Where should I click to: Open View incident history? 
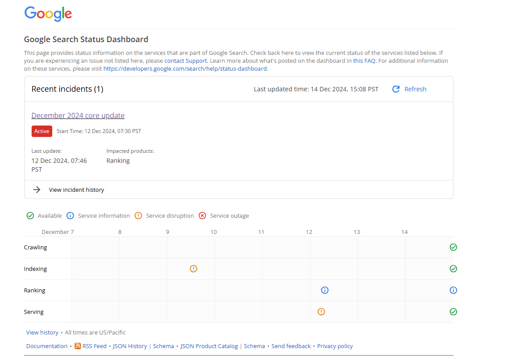click(76, 190)
